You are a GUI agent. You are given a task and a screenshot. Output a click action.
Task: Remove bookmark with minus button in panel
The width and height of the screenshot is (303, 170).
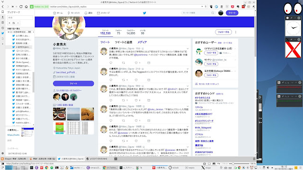pos(18,23)
